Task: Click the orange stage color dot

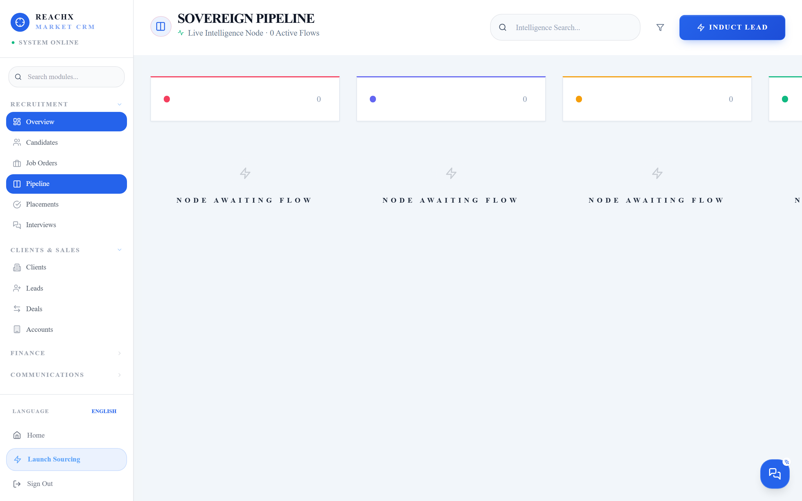Action: tap(579, 99)
